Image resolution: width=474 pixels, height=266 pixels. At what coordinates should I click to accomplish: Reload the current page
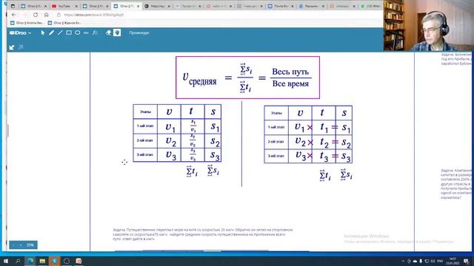36,15
